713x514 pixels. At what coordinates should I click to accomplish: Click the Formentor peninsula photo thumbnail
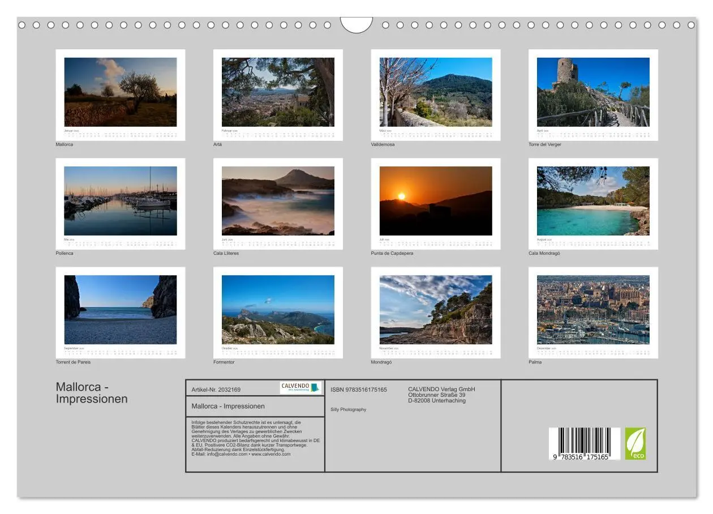[x=278, y=310]
